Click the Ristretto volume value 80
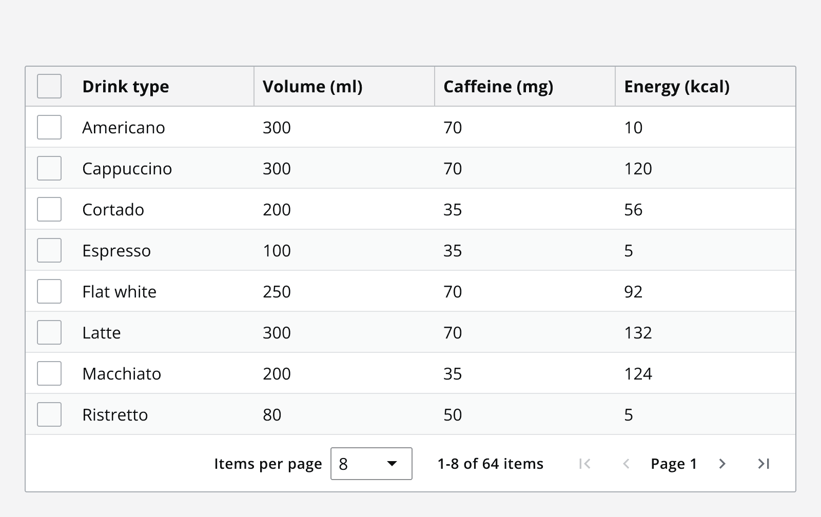821x517 pixels. [272, 414]
